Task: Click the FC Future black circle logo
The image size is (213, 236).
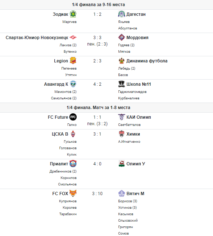Action: 73,117
